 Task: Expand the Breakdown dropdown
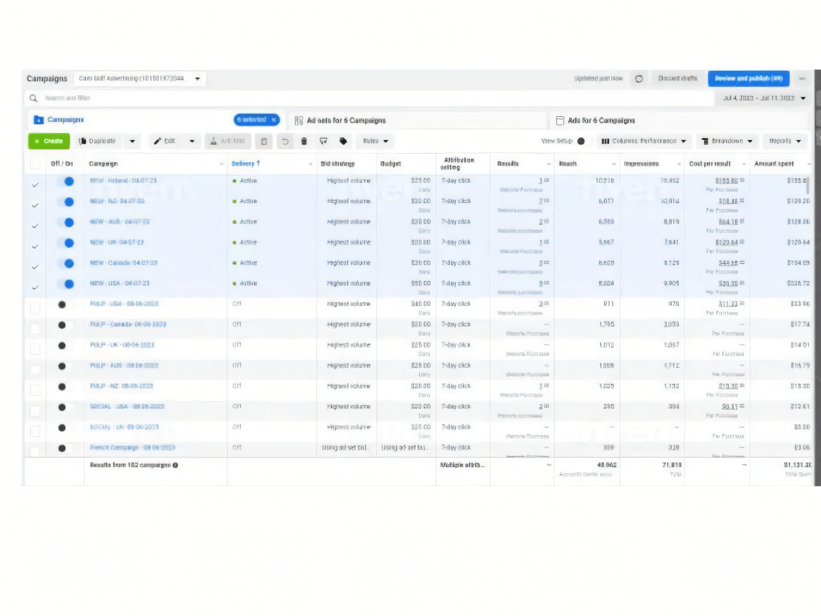(727, 141)
